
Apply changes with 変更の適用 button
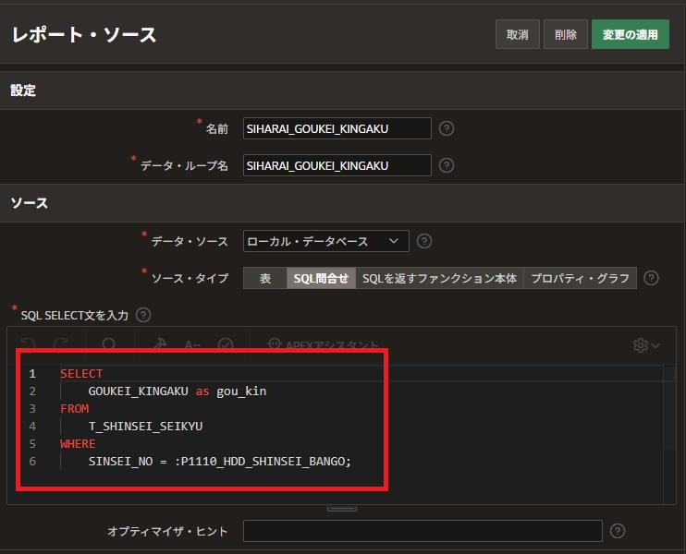(x=630, y=35)
